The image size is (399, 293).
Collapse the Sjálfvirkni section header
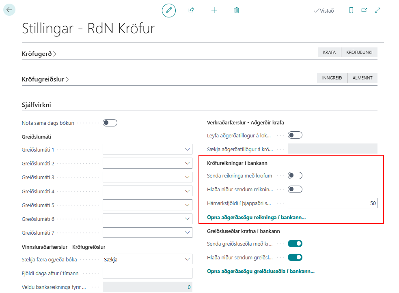point(37,105)
